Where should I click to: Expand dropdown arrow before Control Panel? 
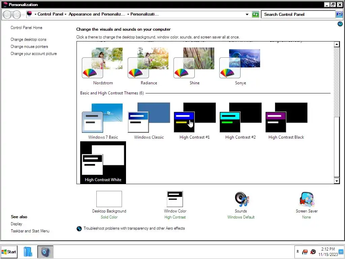click(35, 14)
